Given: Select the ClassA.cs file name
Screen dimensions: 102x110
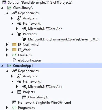Looking at the screenshot, I should 25,55.
